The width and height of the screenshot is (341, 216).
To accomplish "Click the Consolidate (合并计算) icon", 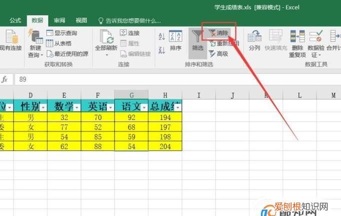I will point(335,36).
